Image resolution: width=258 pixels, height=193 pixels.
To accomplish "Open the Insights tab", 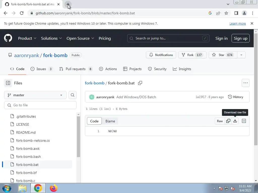I will (x=182, y=69).
